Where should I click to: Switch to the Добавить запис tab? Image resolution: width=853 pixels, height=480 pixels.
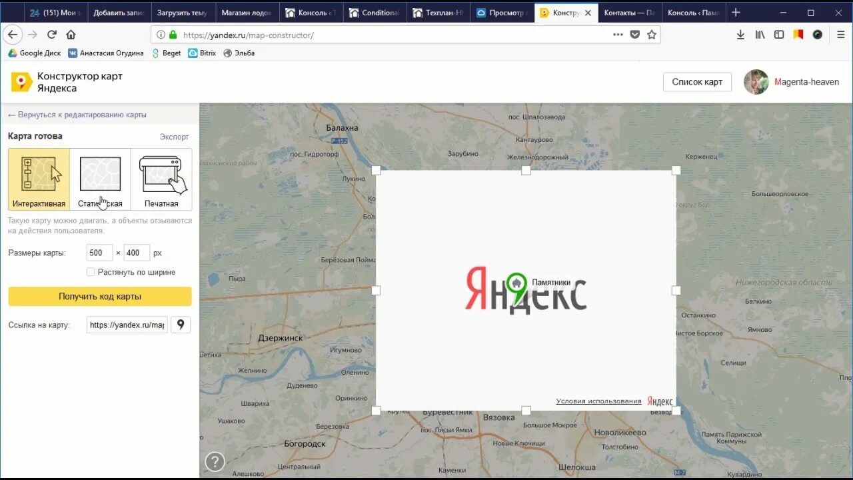pyautogui.click(x=119, y=13)
